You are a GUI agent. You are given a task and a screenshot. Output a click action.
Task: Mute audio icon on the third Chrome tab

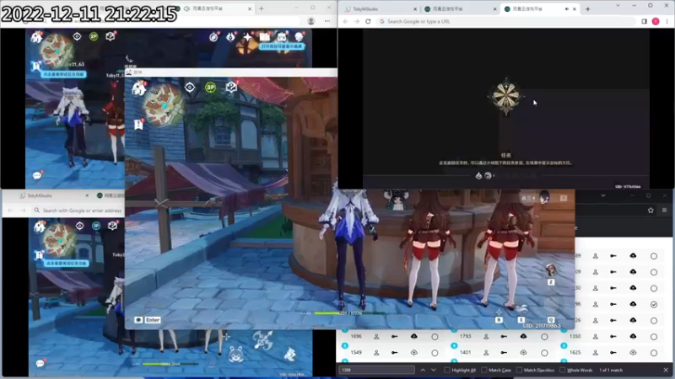click(566, 8)
